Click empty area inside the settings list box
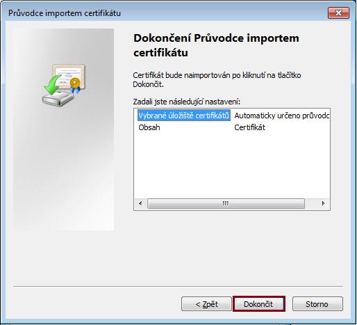 pyautogui.click(x=231, y=165)
